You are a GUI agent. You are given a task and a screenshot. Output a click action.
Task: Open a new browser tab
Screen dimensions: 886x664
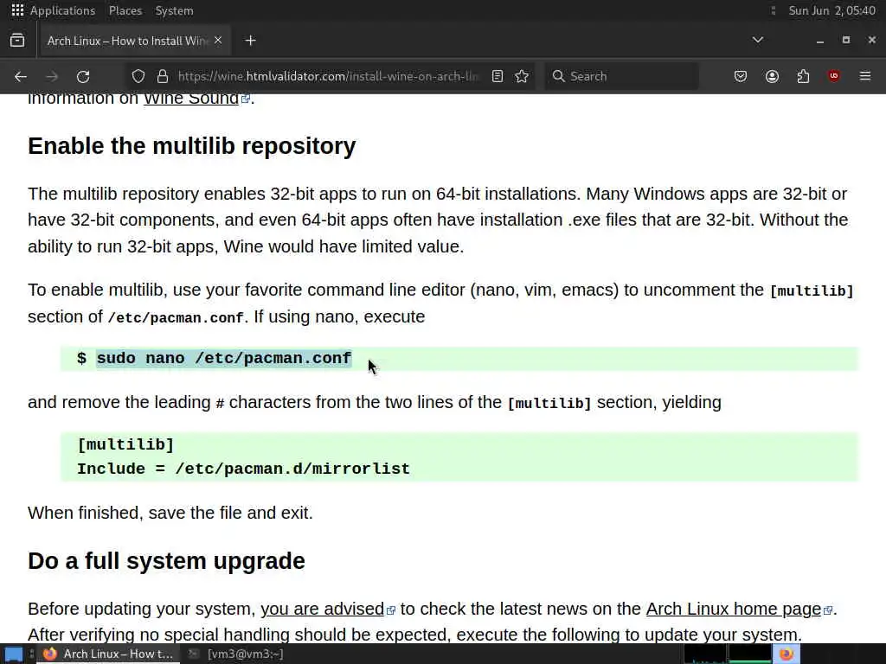(250, 41)
